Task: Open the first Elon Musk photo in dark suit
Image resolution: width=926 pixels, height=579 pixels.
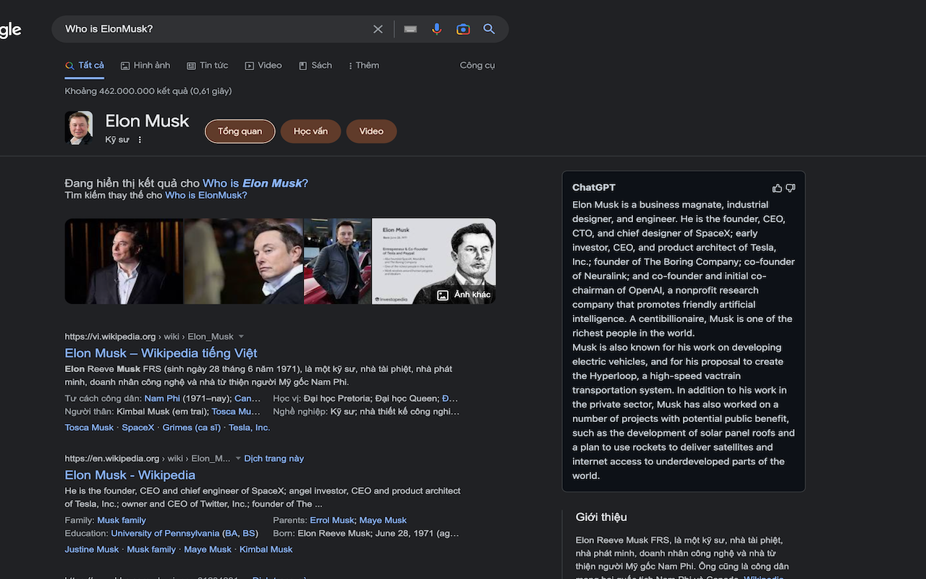Action: [124, 261]
